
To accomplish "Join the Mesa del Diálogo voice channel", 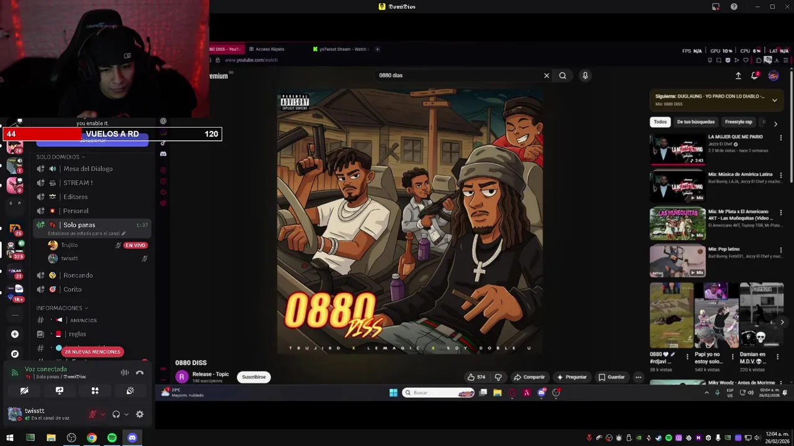I will coord(92,168).
